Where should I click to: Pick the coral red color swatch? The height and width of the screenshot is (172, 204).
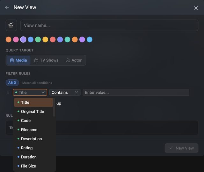click(53, 40)
